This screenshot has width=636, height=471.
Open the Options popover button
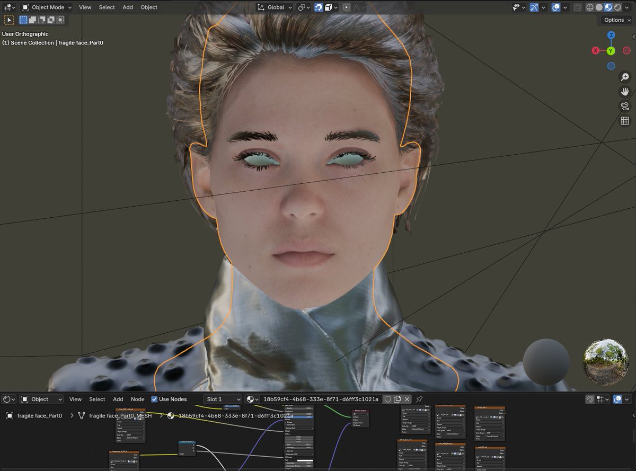617,20
